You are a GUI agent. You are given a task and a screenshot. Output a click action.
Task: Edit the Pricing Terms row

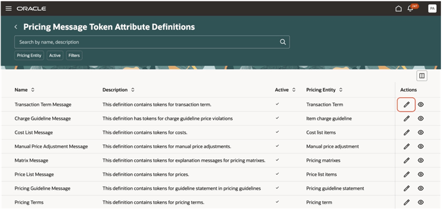click(406, 202)
